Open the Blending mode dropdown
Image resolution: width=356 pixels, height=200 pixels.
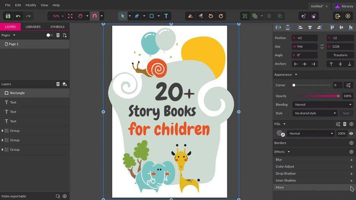click(x=323, y=105)
